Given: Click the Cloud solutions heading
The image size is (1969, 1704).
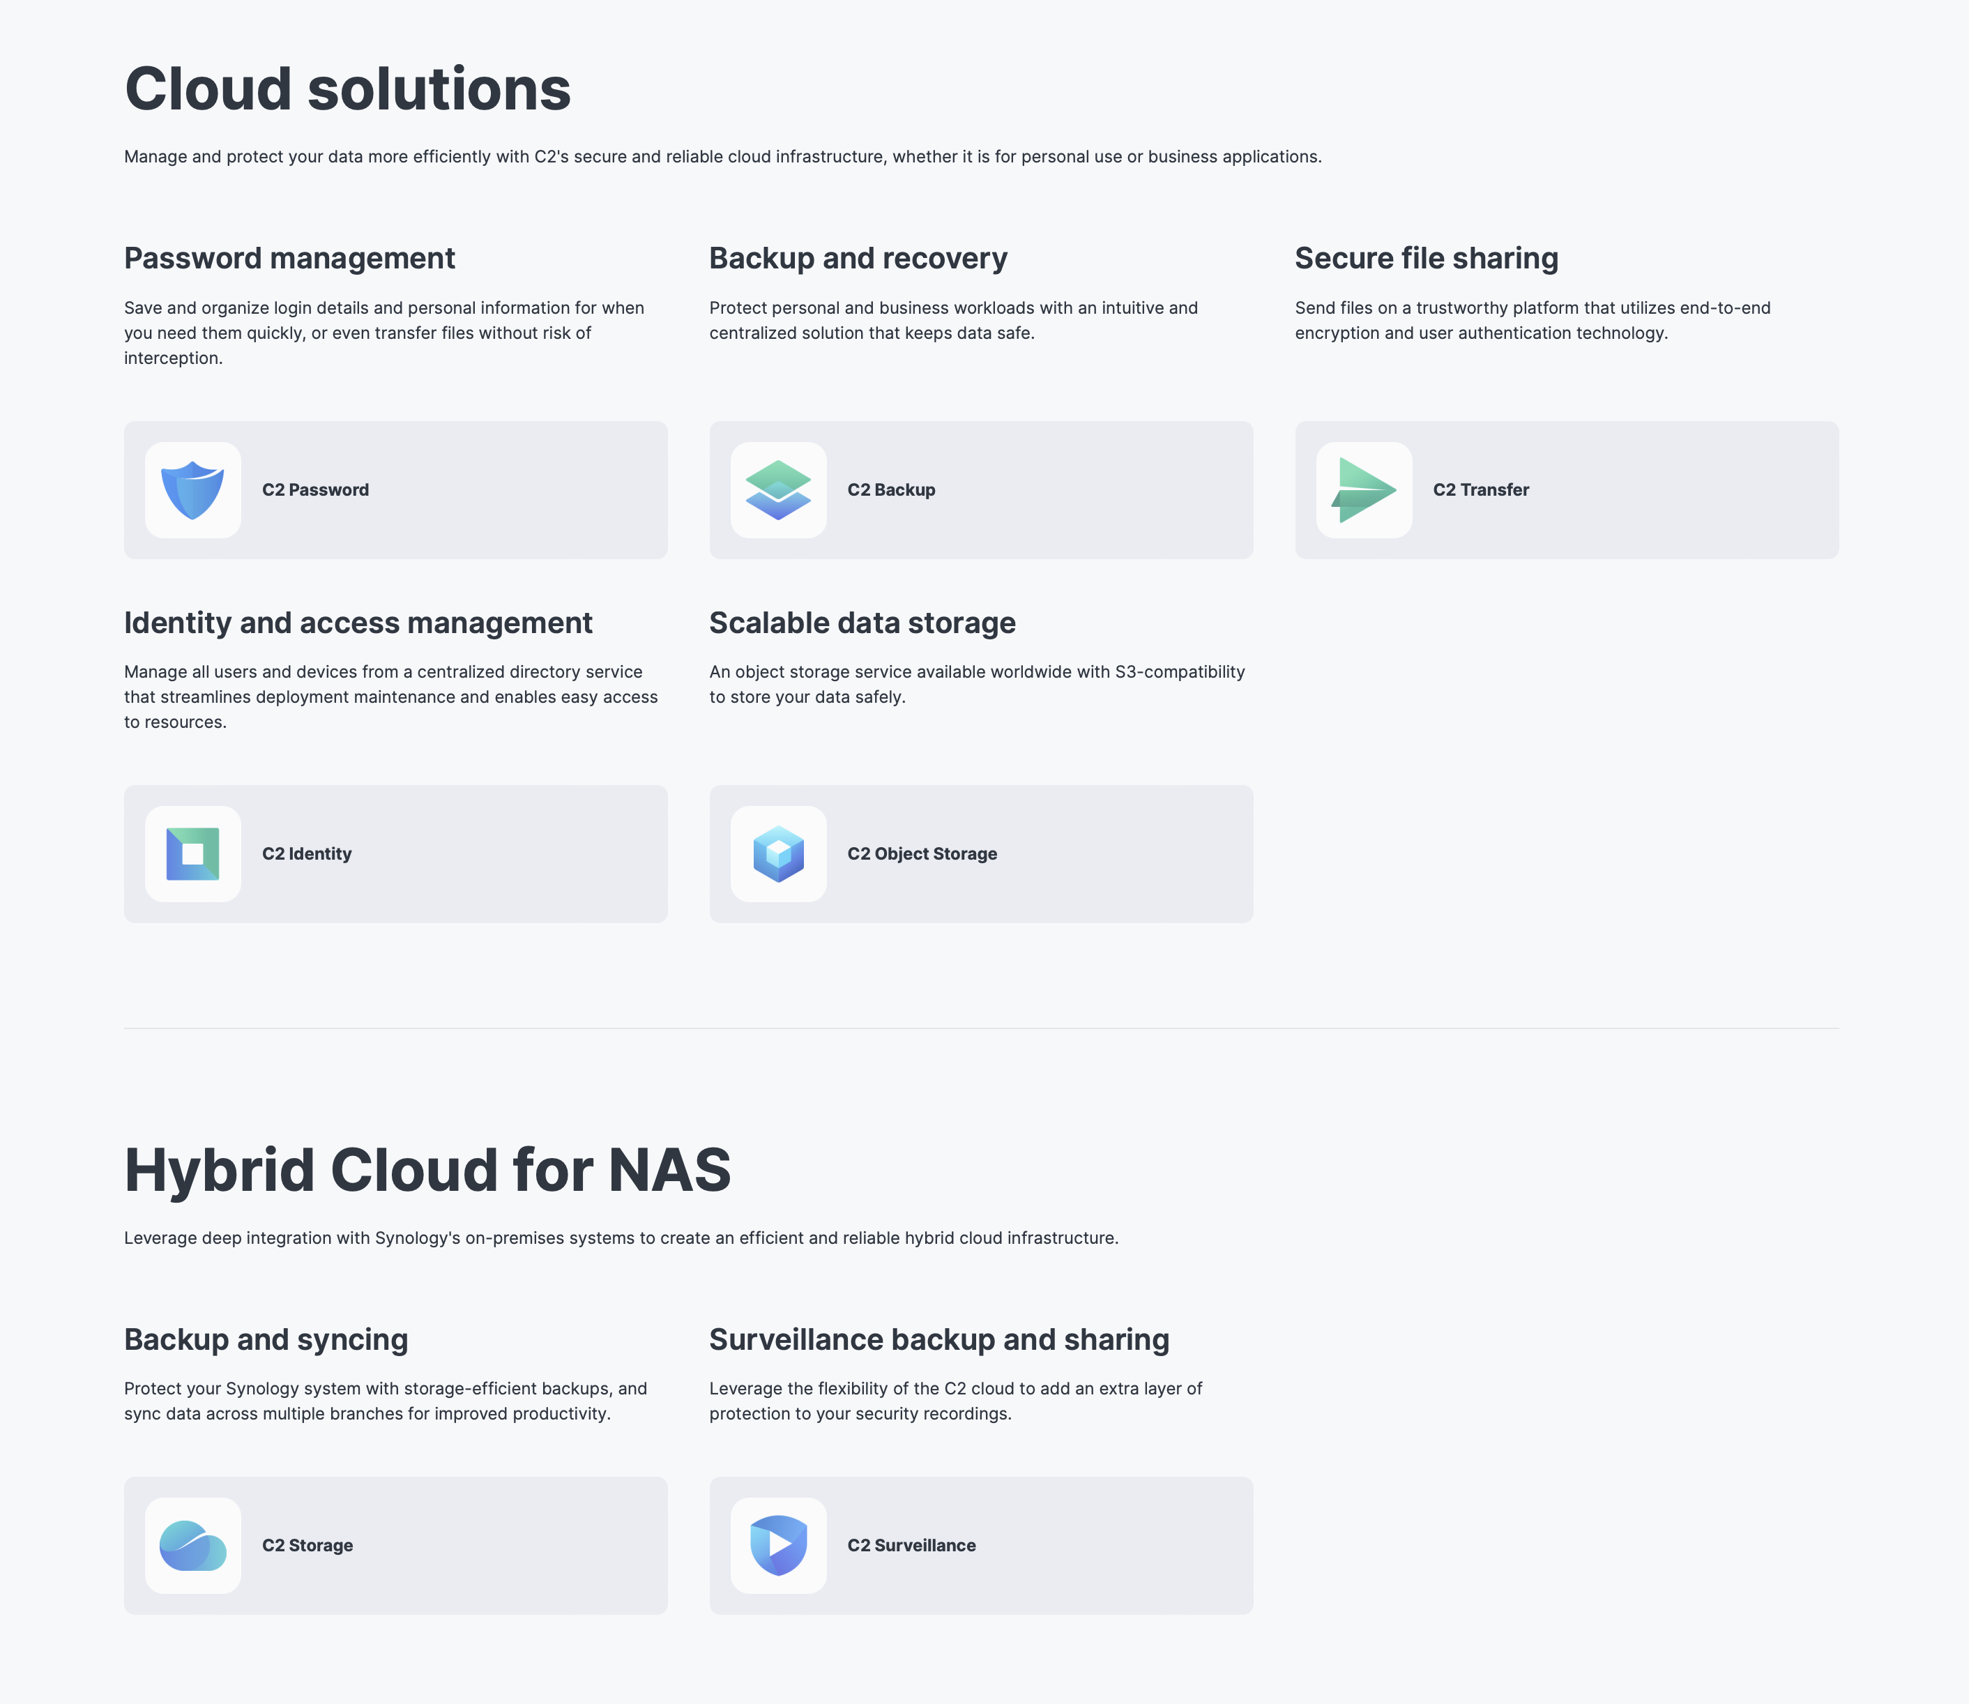Looking at the screenshot, I should (348, 89).
